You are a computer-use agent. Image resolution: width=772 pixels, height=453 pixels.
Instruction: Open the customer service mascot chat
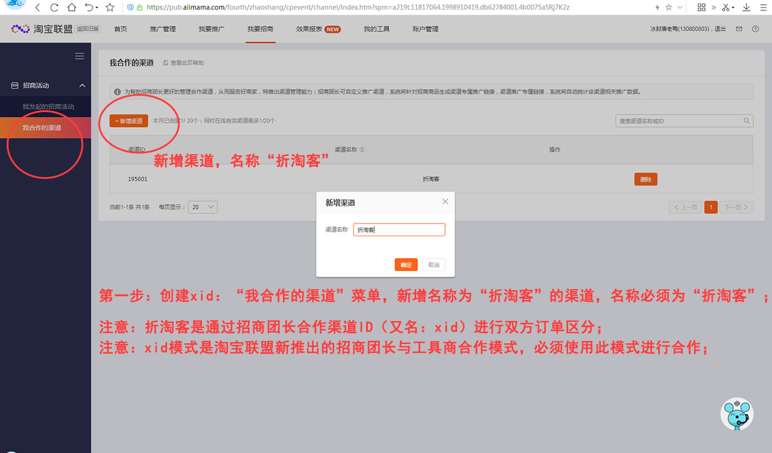pos(737,414)
